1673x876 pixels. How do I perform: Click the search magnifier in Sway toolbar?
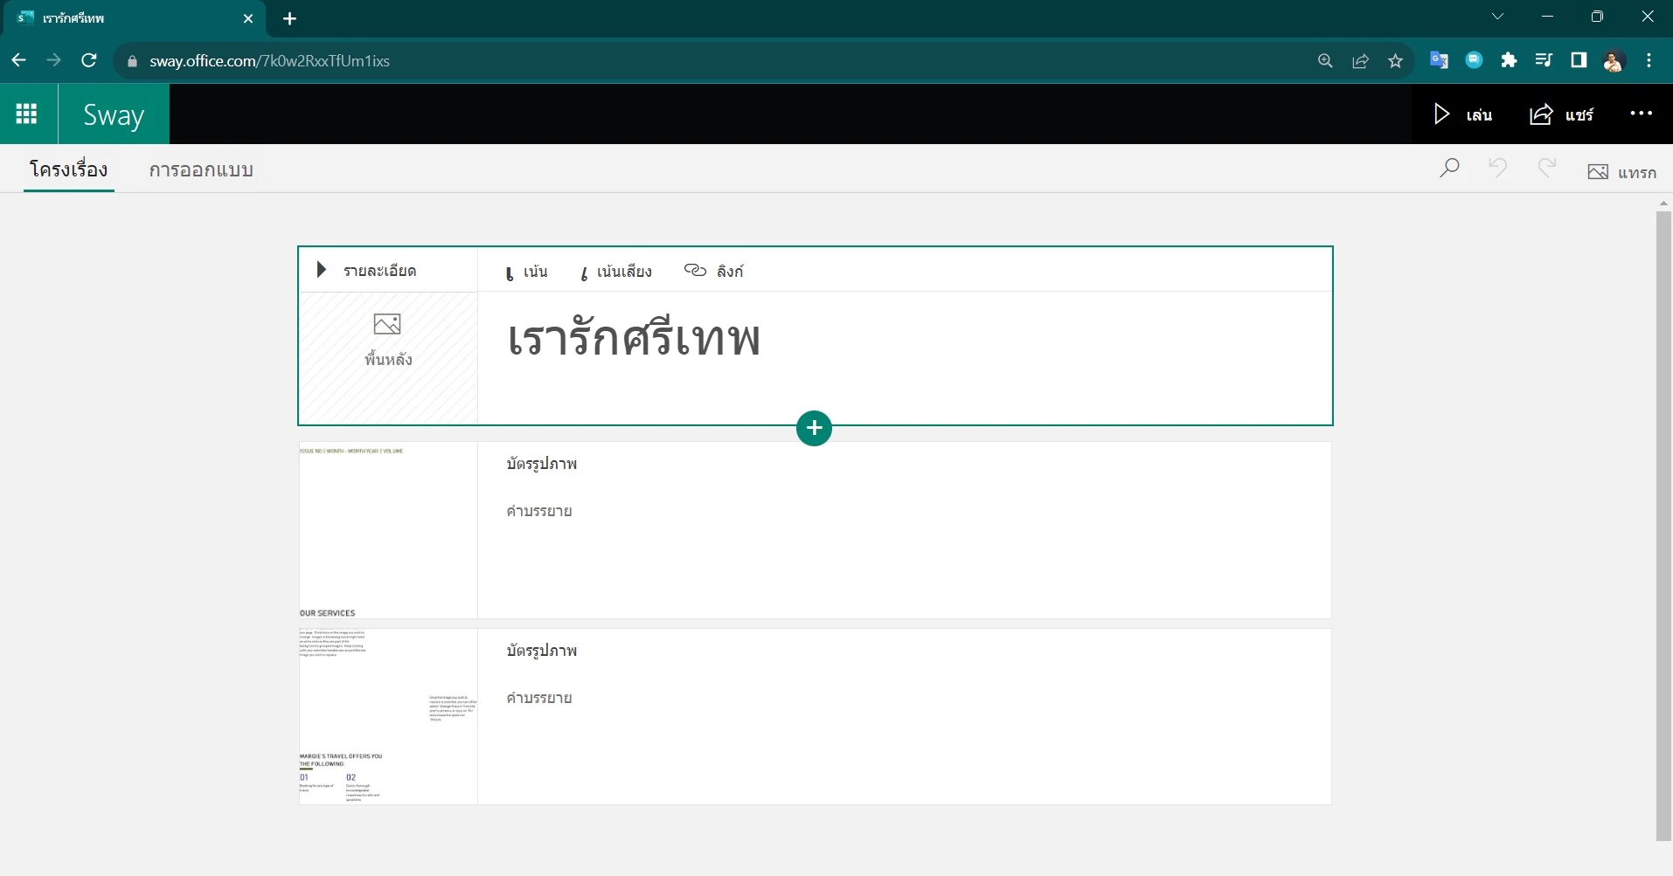pos(1449,168)
